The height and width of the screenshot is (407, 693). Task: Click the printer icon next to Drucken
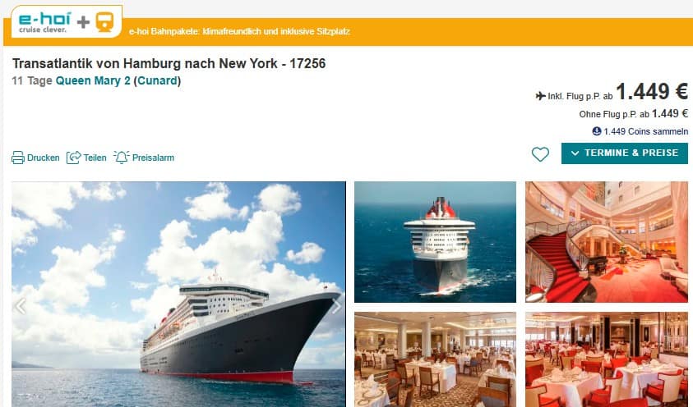[18, 158]
